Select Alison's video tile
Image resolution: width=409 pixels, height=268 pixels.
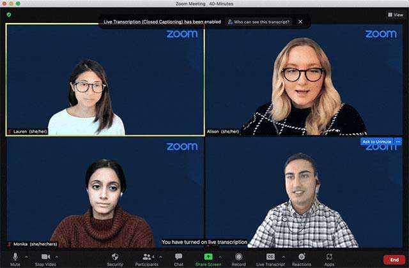304,80
